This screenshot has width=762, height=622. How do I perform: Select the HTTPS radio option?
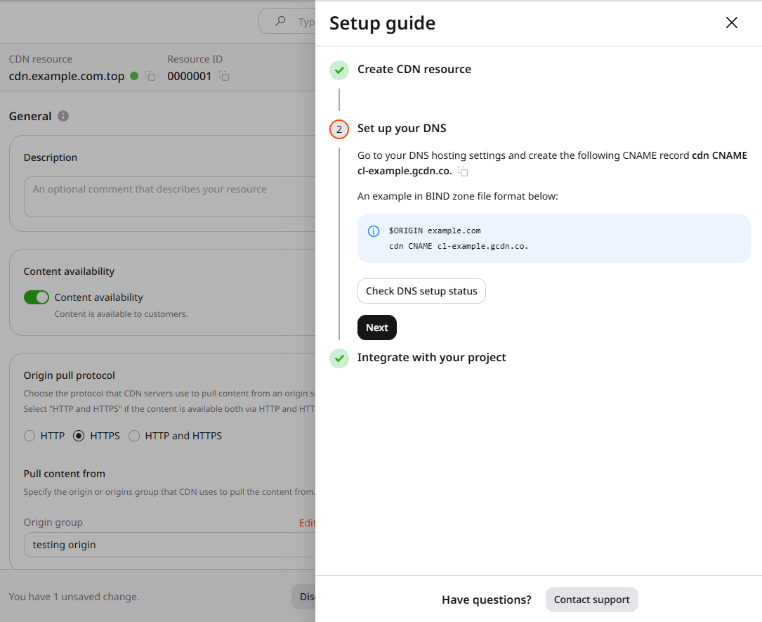pos(78,436)
